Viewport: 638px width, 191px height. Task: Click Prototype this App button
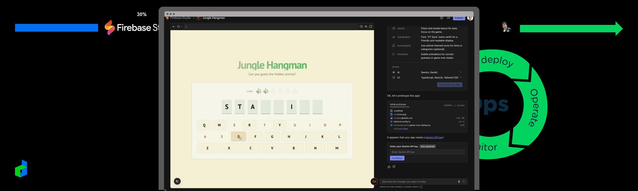click(x=450, y=85)
